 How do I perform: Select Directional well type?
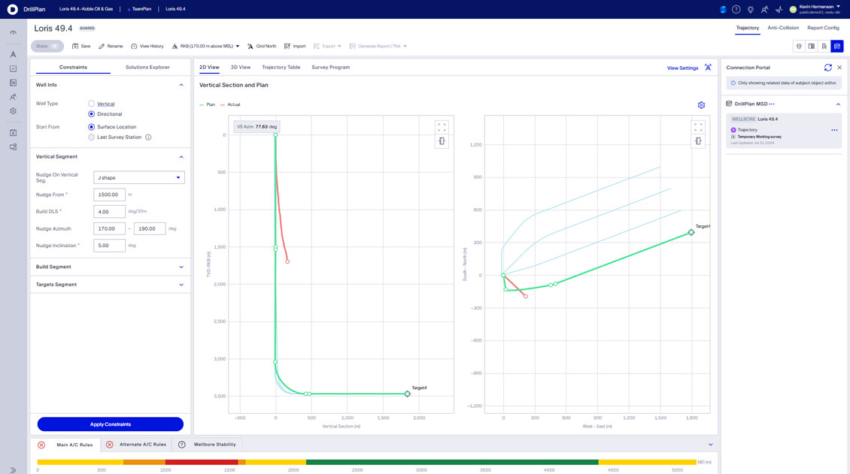point(91,114)
